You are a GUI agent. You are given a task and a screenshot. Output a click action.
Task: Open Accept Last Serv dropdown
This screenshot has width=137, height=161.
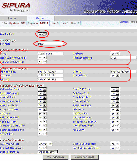(x=42, y=109)
